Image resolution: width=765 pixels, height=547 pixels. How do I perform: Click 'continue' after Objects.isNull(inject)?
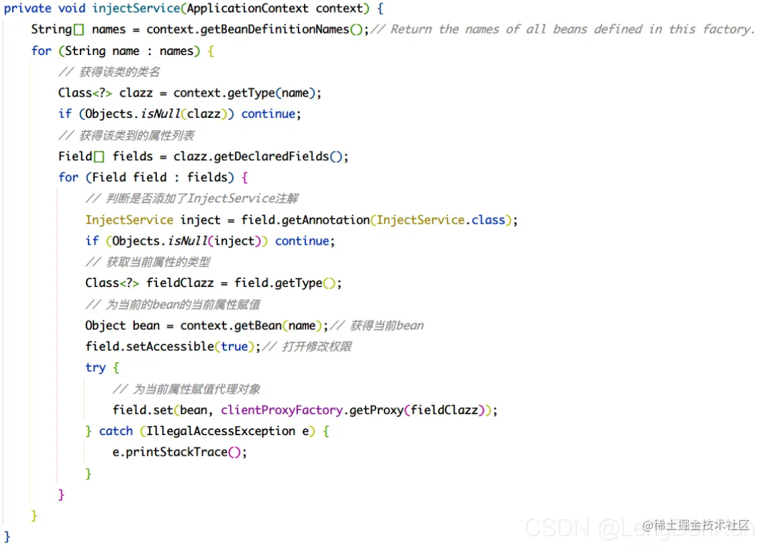(302, 241)
